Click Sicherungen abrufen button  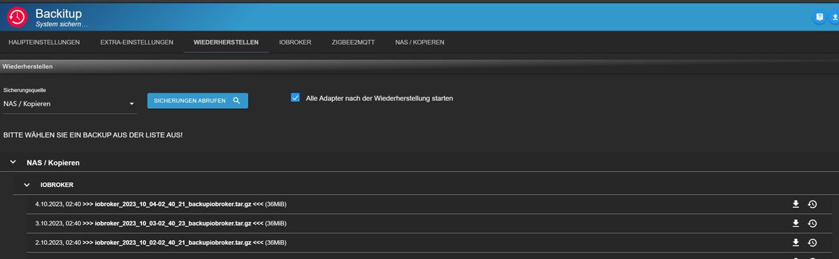[x=197, y=101]
